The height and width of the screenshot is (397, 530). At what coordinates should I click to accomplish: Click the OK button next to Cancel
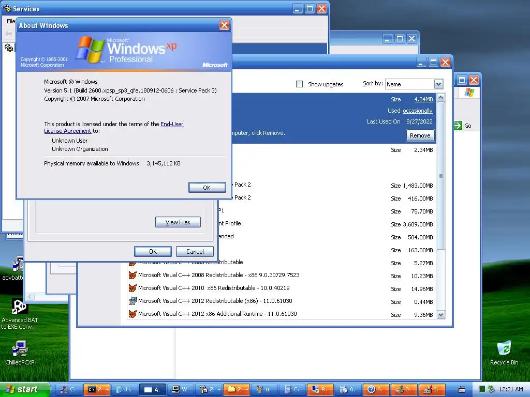(153, 252)
